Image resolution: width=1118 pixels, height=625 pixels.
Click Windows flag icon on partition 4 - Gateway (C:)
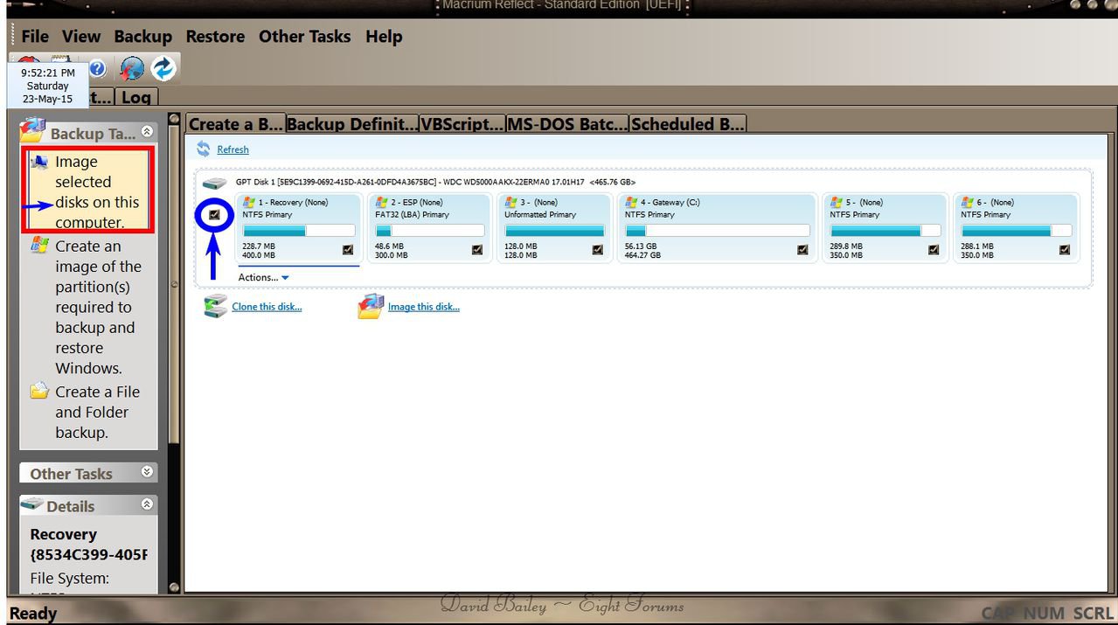click(631, 202)
